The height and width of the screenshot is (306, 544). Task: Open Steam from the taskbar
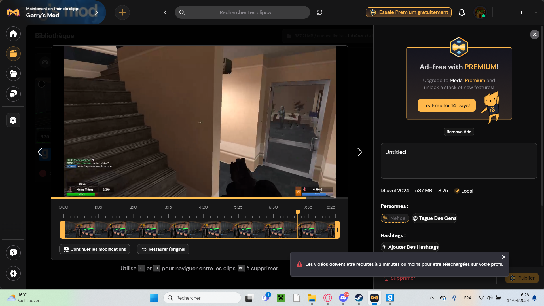[x=359, y=298]
